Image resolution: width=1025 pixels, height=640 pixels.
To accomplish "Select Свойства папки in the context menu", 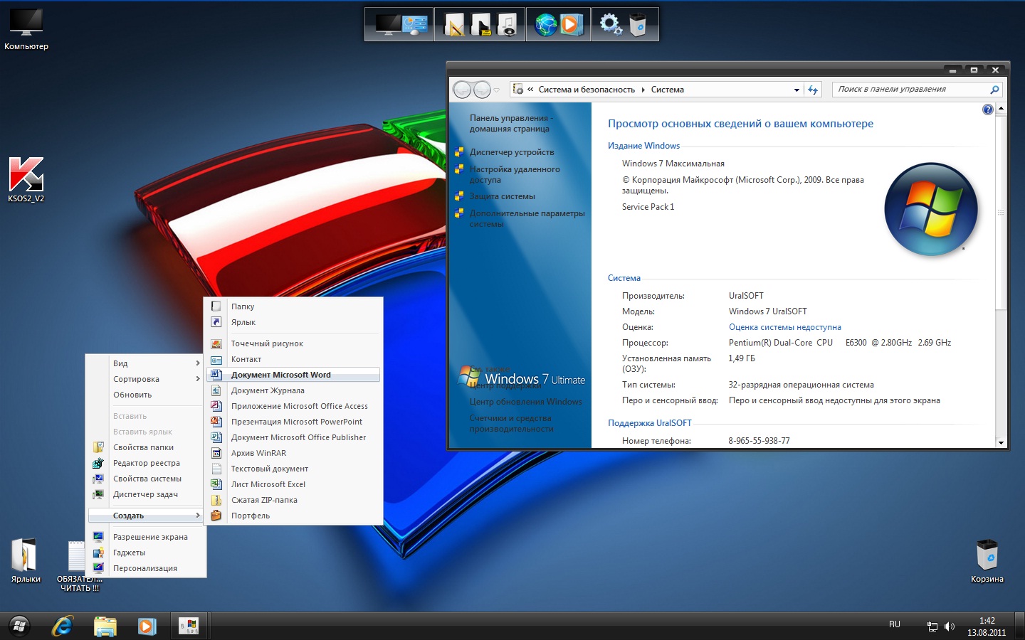I will (146, 447).
